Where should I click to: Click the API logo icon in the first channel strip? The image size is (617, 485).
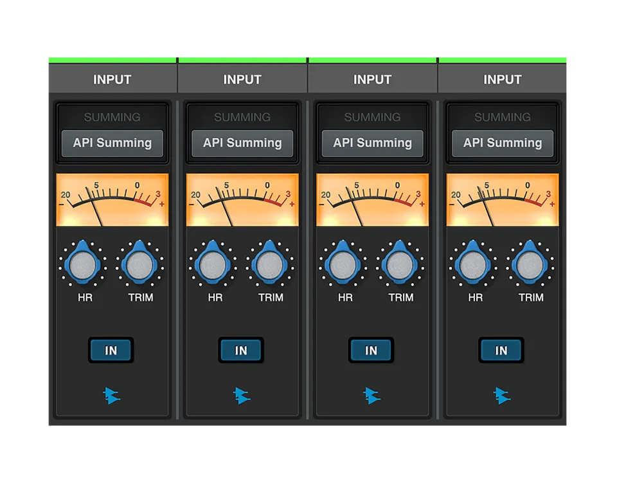[112, 396]
